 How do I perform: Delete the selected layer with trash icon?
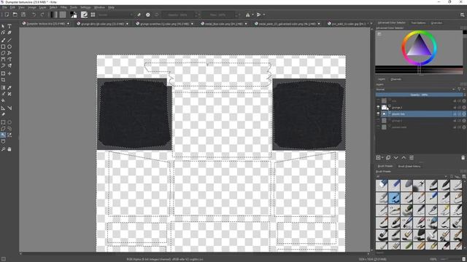pyautogui.click(x=463, y=158)
